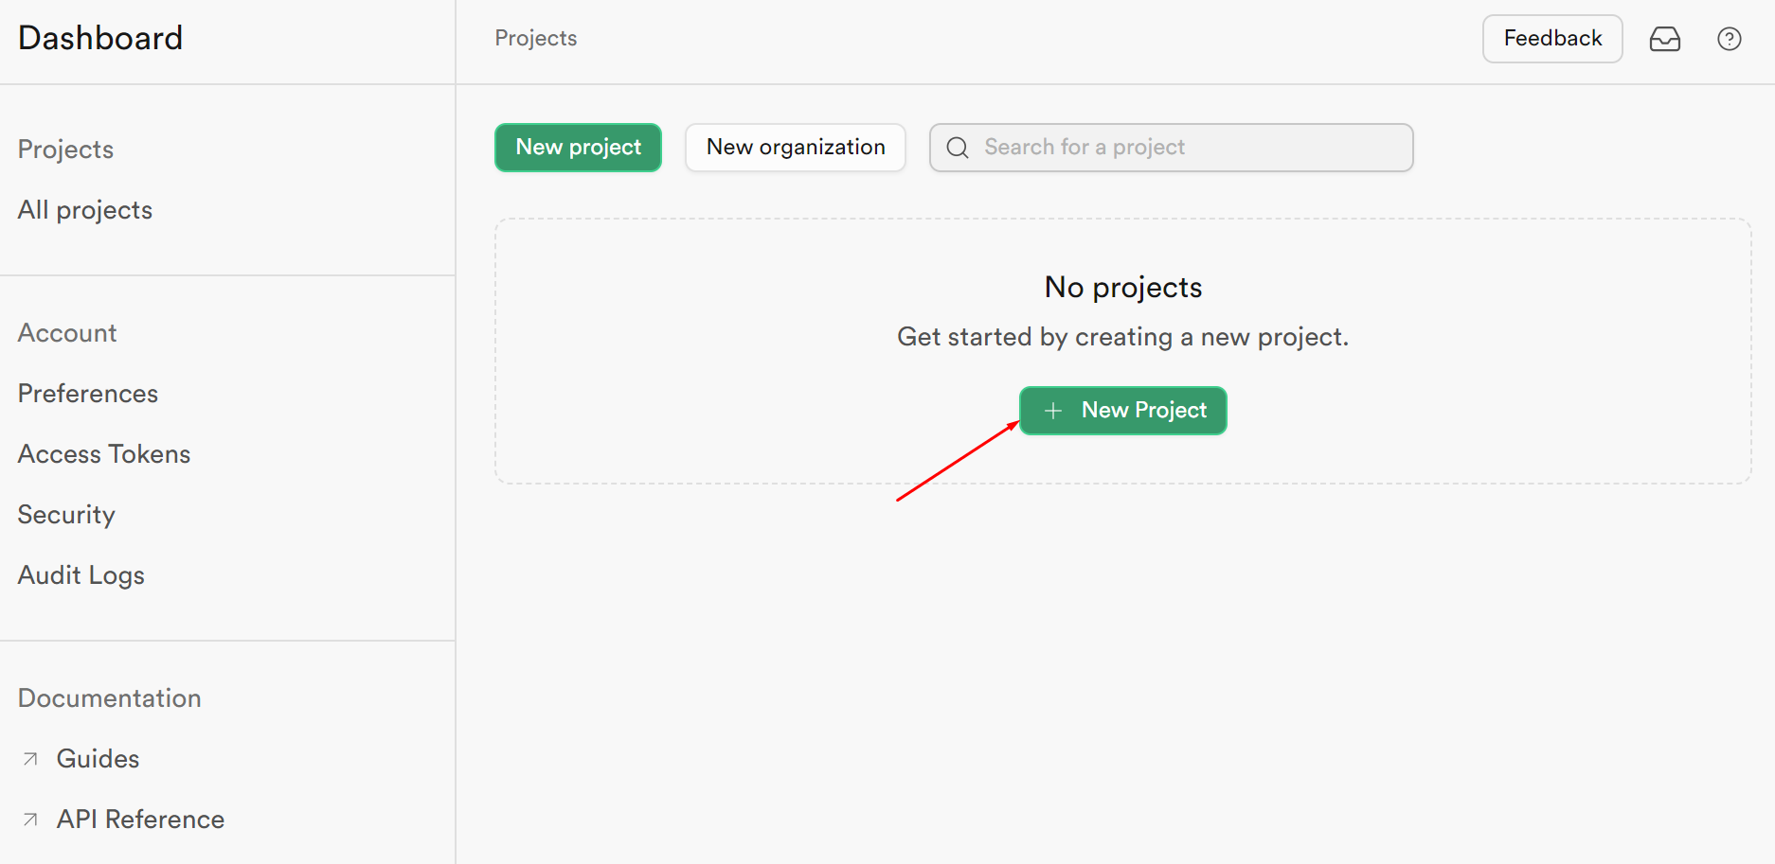Click New Project in the empty state area

point(1122,410)
